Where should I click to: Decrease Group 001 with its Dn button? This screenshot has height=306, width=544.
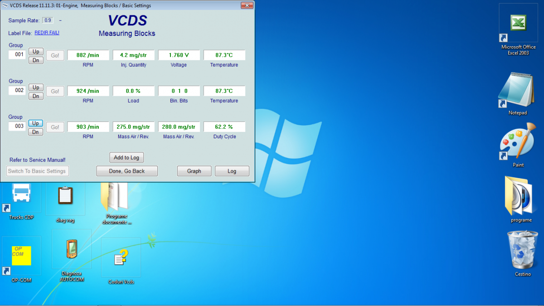pyautogui.click(x=36, y=60)
